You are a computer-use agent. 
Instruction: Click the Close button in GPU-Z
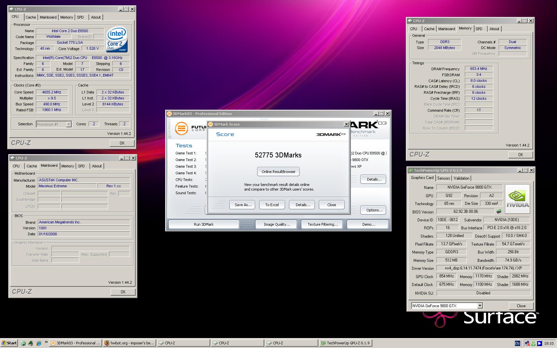click(x=521, y=306)
